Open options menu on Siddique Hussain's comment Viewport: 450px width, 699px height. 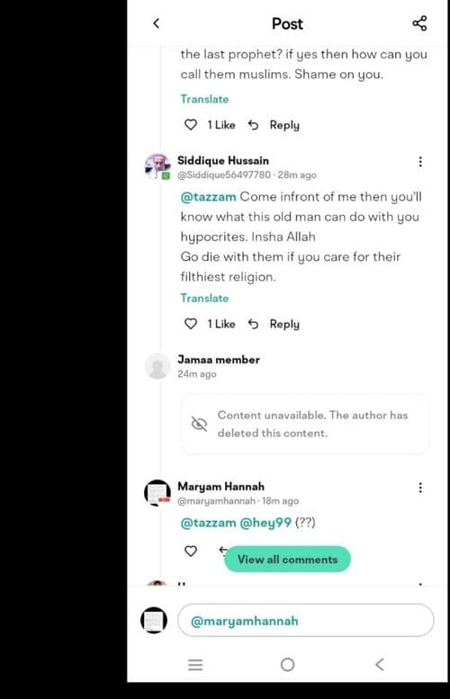(x=420, y=162)
